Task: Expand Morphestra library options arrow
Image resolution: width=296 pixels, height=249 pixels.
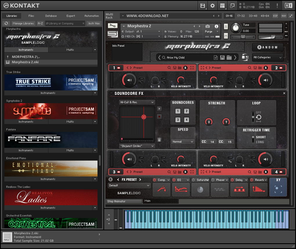Action: [95, 50]
